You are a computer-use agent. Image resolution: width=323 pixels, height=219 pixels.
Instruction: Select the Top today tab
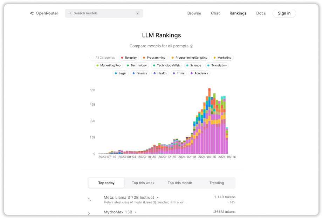point(106,183)
